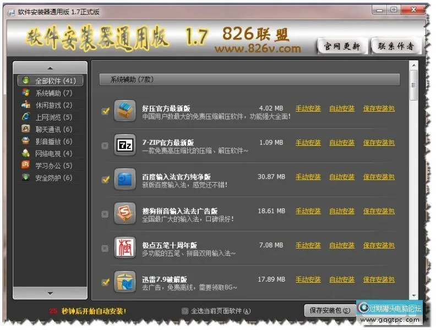Click the icon beside 网络电视 (4)
This screenshot has height=330, width=436.
point(26,153)
